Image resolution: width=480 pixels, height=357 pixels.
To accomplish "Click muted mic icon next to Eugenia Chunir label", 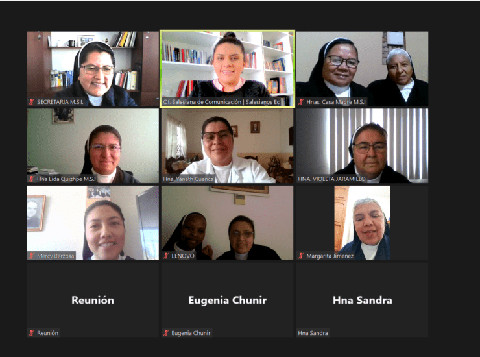I will tap(166, 333).
